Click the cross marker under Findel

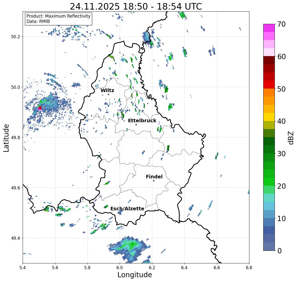pyautogui.click(x=154, y=181)
